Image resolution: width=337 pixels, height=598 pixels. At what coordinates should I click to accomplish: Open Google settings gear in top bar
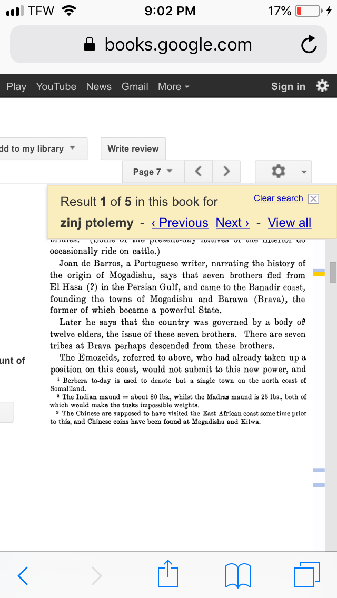tap(322, 86)
